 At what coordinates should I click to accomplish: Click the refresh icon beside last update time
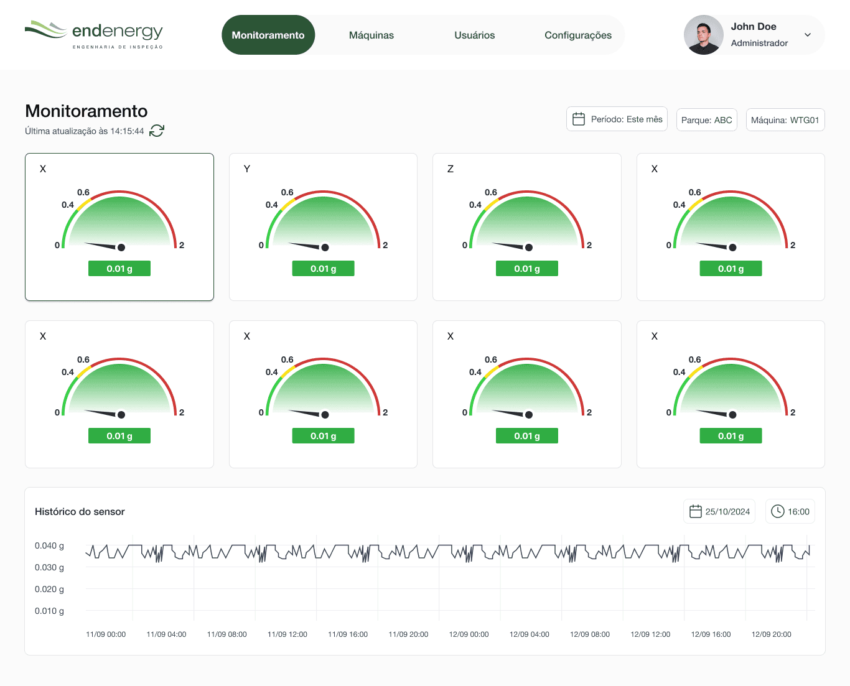tap(157, 131)
